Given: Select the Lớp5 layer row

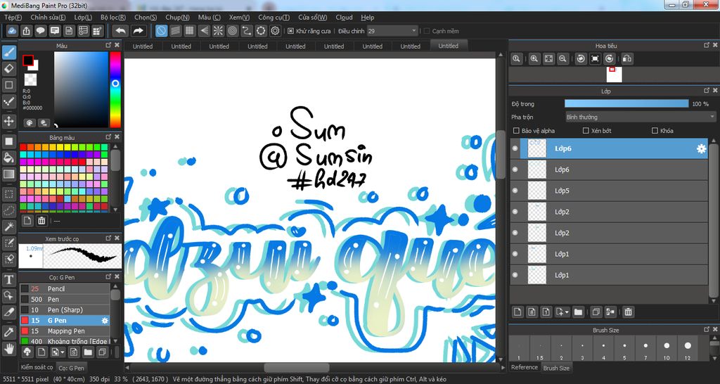Looking at the screenshot, I should click(609, 191).
